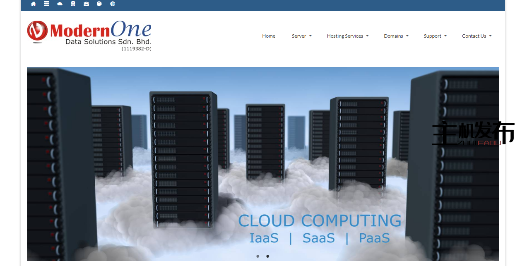The width and height of the screenshot is (527, 266).
Task: Open the Hosting Services dropdown
Action: coord(347,36)
